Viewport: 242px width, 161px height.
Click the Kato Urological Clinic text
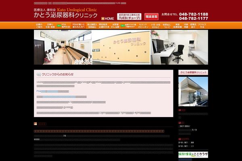77,10
